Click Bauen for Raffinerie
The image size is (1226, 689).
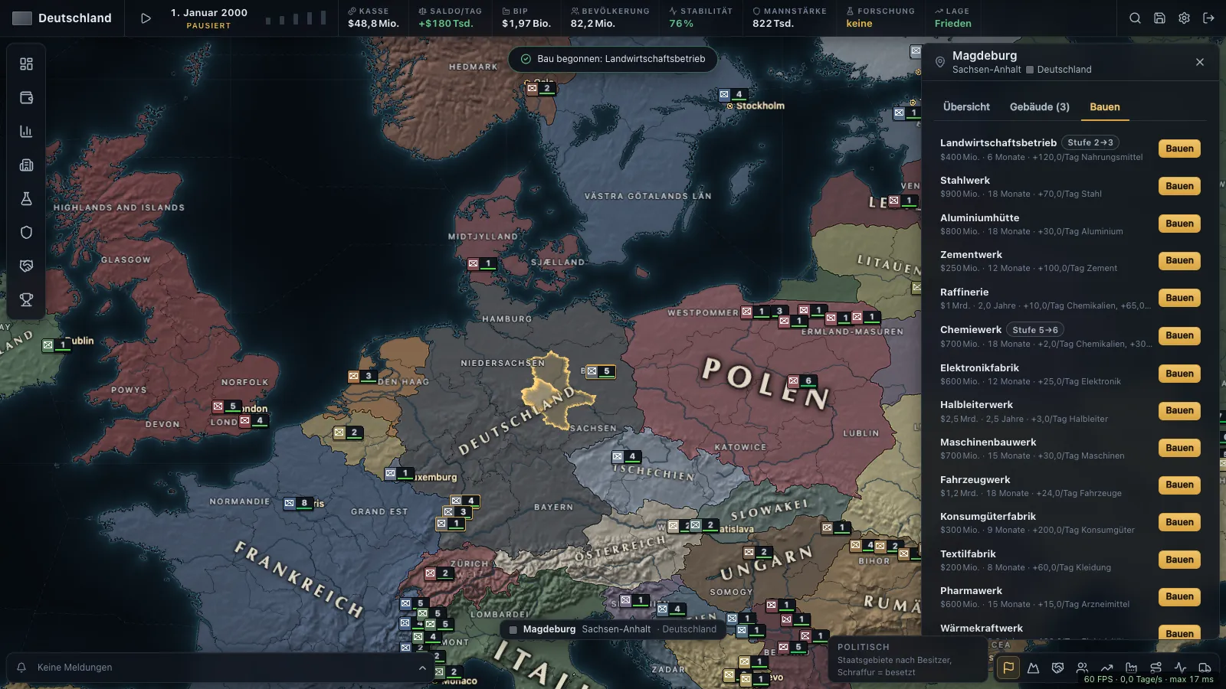tap(1179, 298)
